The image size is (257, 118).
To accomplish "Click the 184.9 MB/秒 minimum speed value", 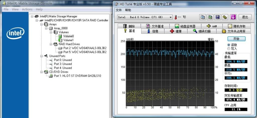I will (x=236, y=62).
